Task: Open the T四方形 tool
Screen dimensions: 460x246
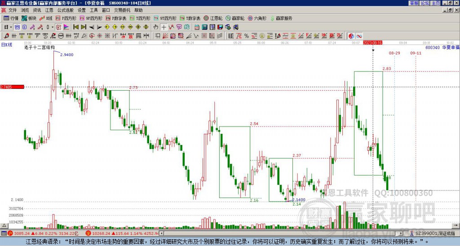Action: pos(140,18)
